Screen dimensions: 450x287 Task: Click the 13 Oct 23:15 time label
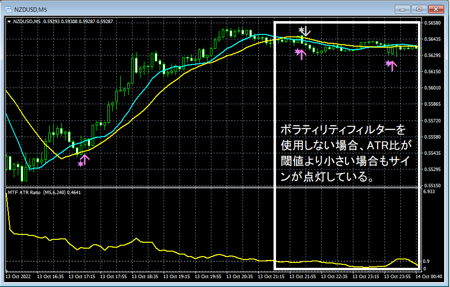(366, 277)
